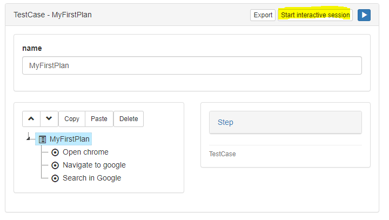Copy the selected tree node
The image size is (389, 220).
click(x=72, y=119)
